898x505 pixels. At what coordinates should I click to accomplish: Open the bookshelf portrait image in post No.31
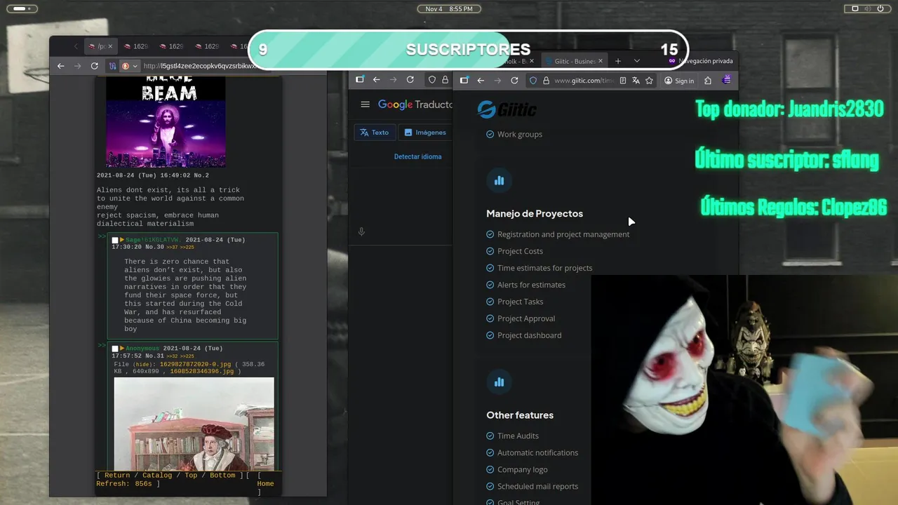click(194, 424)
